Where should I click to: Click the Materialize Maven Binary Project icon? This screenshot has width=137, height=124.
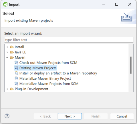tap(16, 78)
